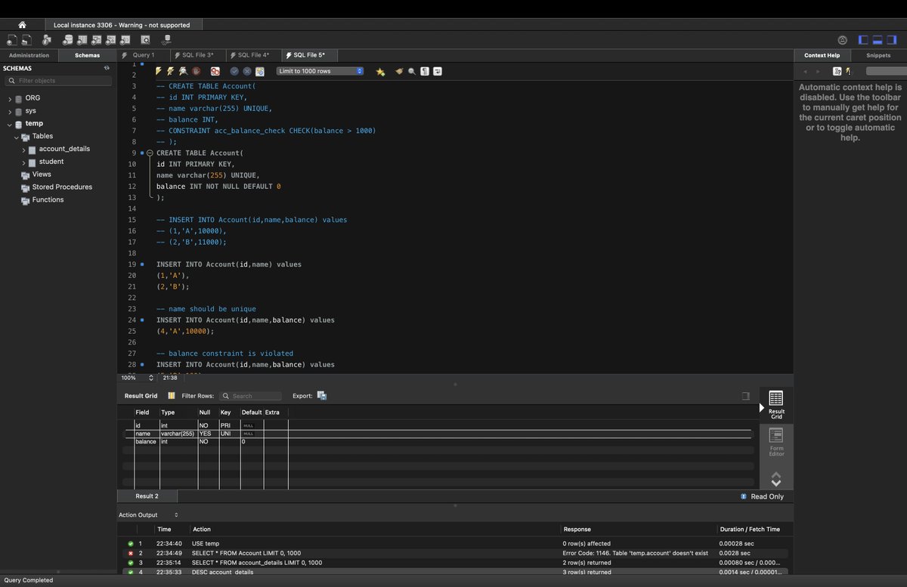Screen dimensions: 907x587
Task: Collapse CREATE TABLE block fold marker
Action: 150,153
